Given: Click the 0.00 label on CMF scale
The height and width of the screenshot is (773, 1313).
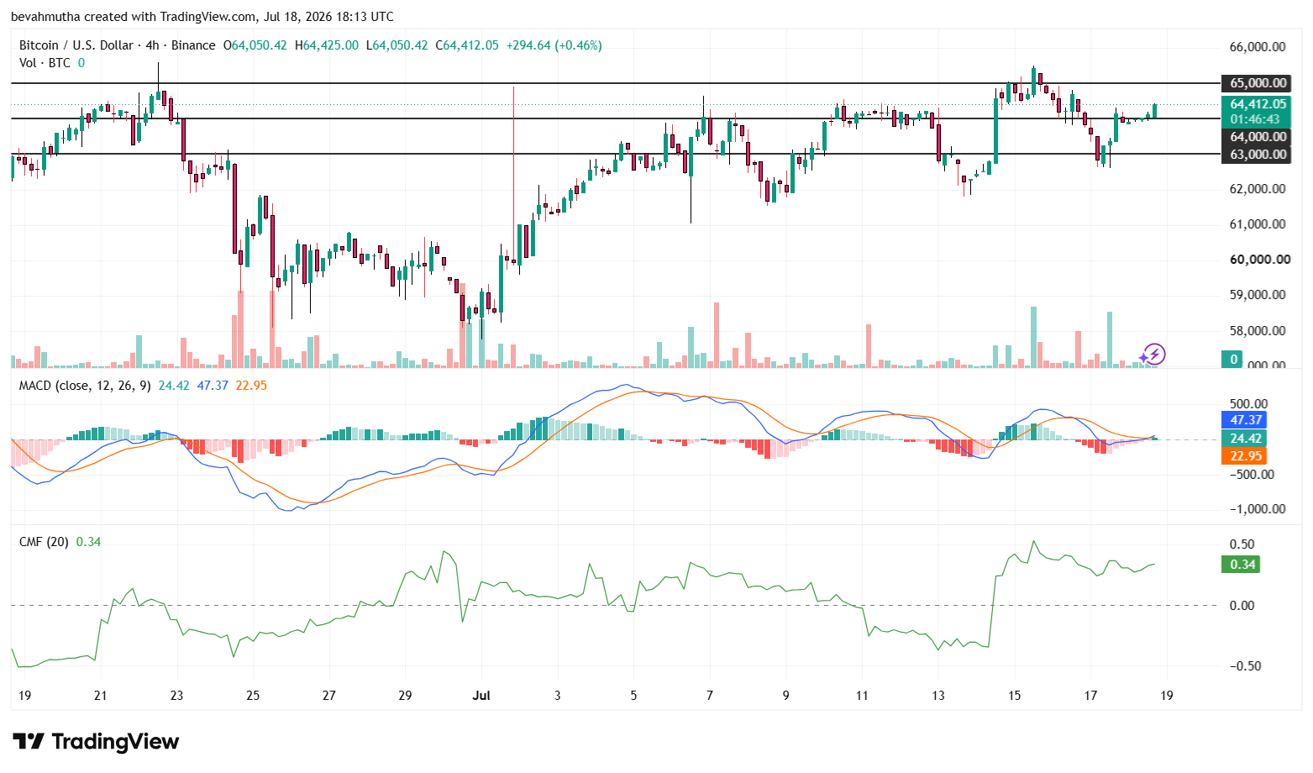Looking at the screenshot, I should tap(1242, 606).
